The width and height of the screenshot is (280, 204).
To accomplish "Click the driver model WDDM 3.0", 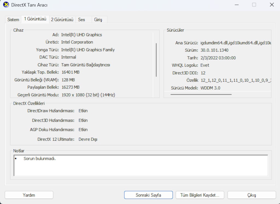I will tap(210, 88).
